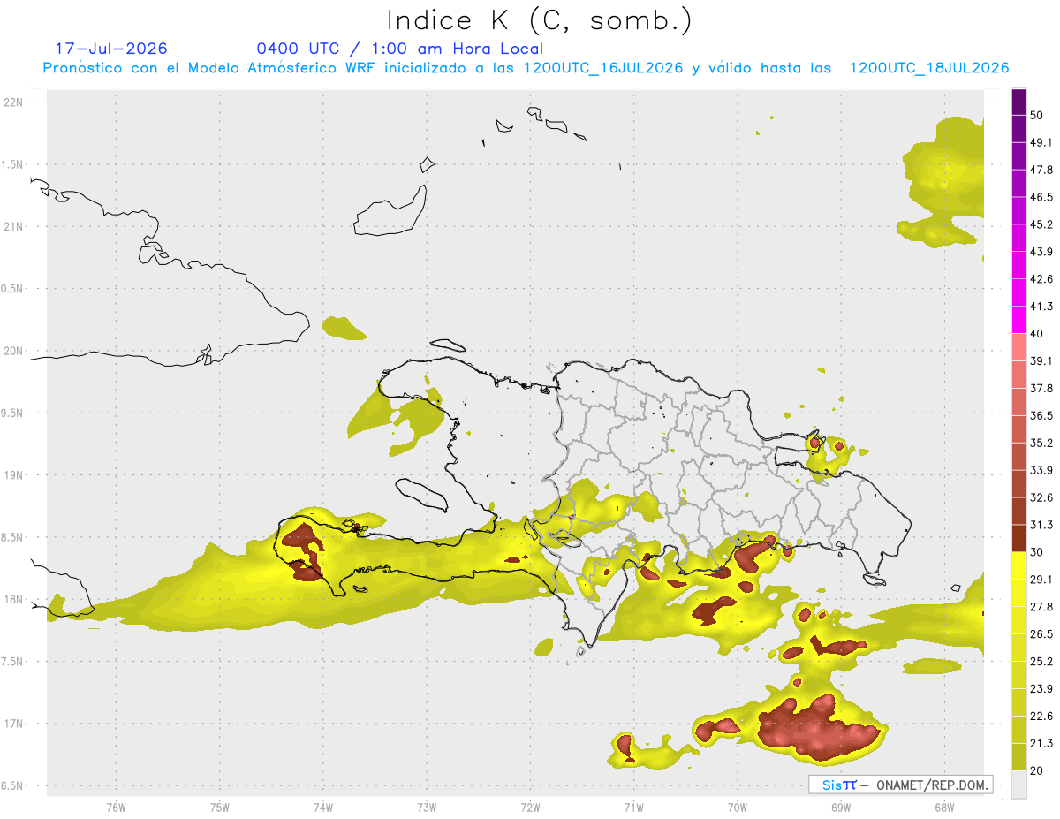Click the colorbar value "36.5"
Image resolution: width=1060 pixels, height=819 pixels.
1041,415
